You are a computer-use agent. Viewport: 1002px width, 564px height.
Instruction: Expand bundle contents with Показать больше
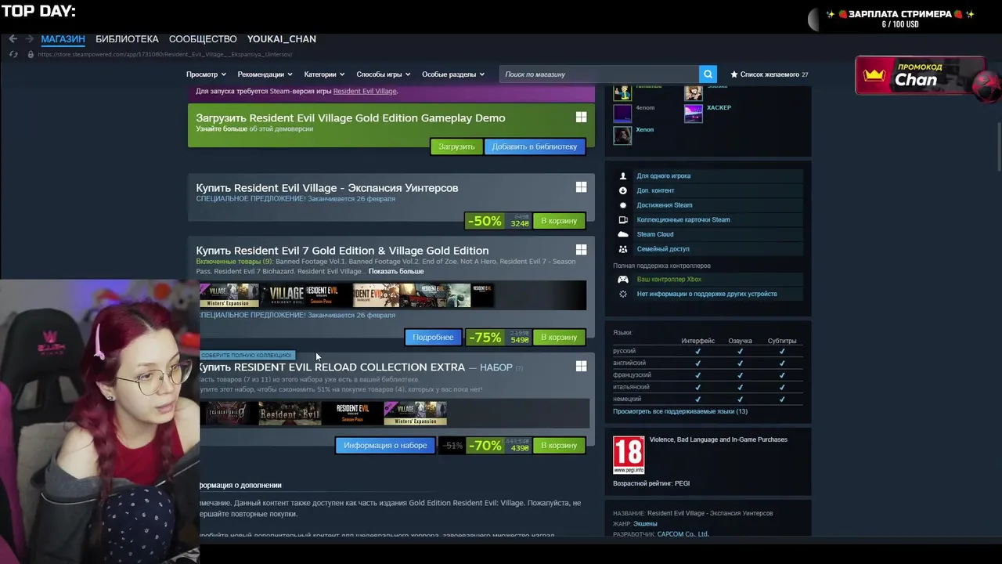click(x=396, y=271)
